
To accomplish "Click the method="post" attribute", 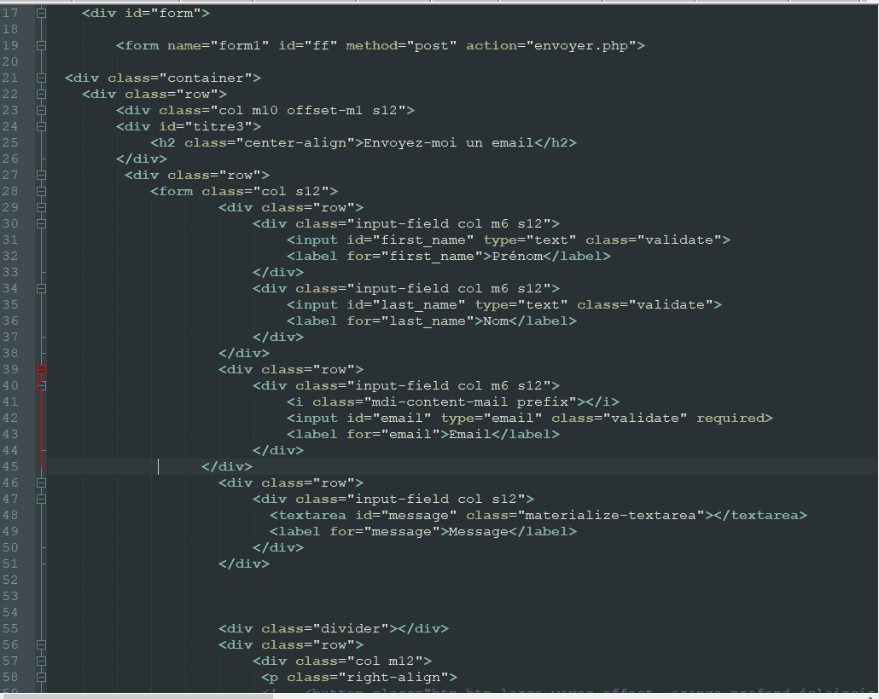I will 401,45.
